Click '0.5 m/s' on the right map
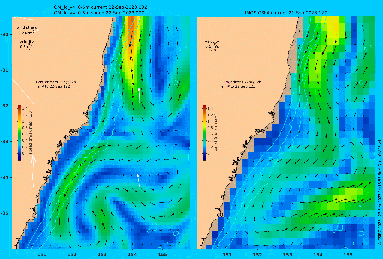 point(212,46)
